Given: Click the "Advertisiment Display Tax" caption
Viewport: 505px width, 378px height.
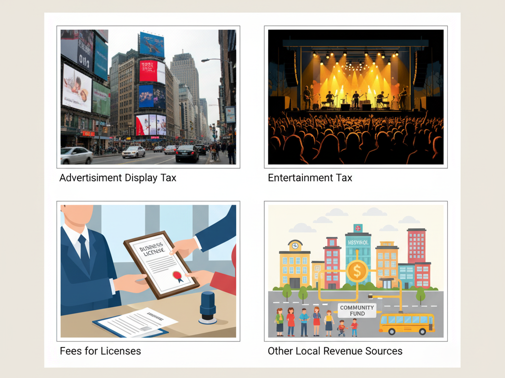Looking at the screenshot, I should coord(117,178).
